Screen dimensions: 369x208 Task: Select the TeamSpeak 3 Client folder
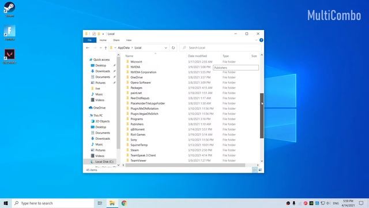click(x=143, y=155)
